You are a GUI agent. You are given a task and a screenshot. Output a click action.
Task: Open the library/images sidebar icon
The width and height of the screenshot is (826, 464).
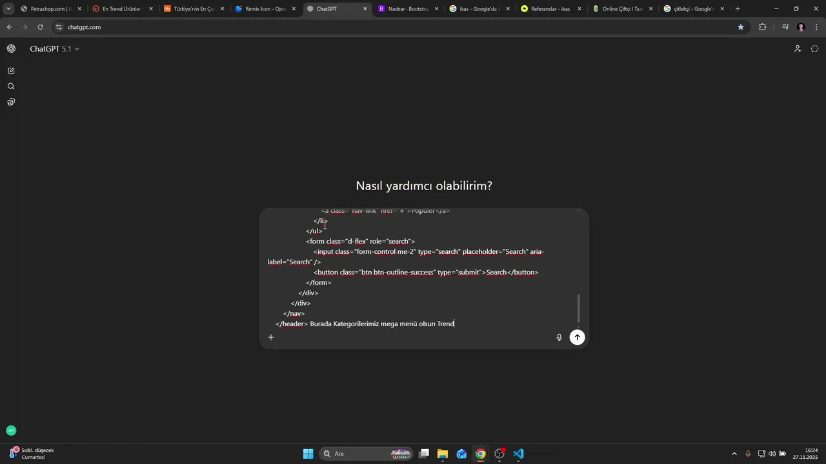[x=11, y=102]
